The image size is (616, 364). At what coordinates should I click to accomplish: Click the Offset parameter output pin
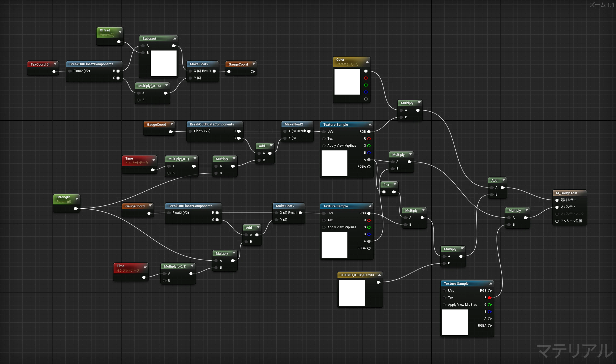pos(119,42)
